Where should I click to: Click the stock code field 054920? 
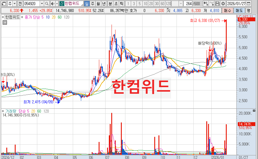(x=32, y=3)
